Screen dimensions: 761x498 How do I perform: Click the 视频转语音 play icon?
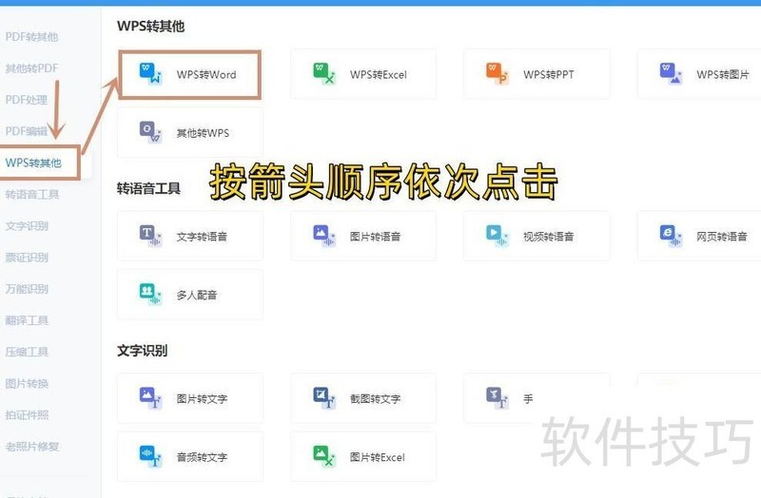coord(497,236)
